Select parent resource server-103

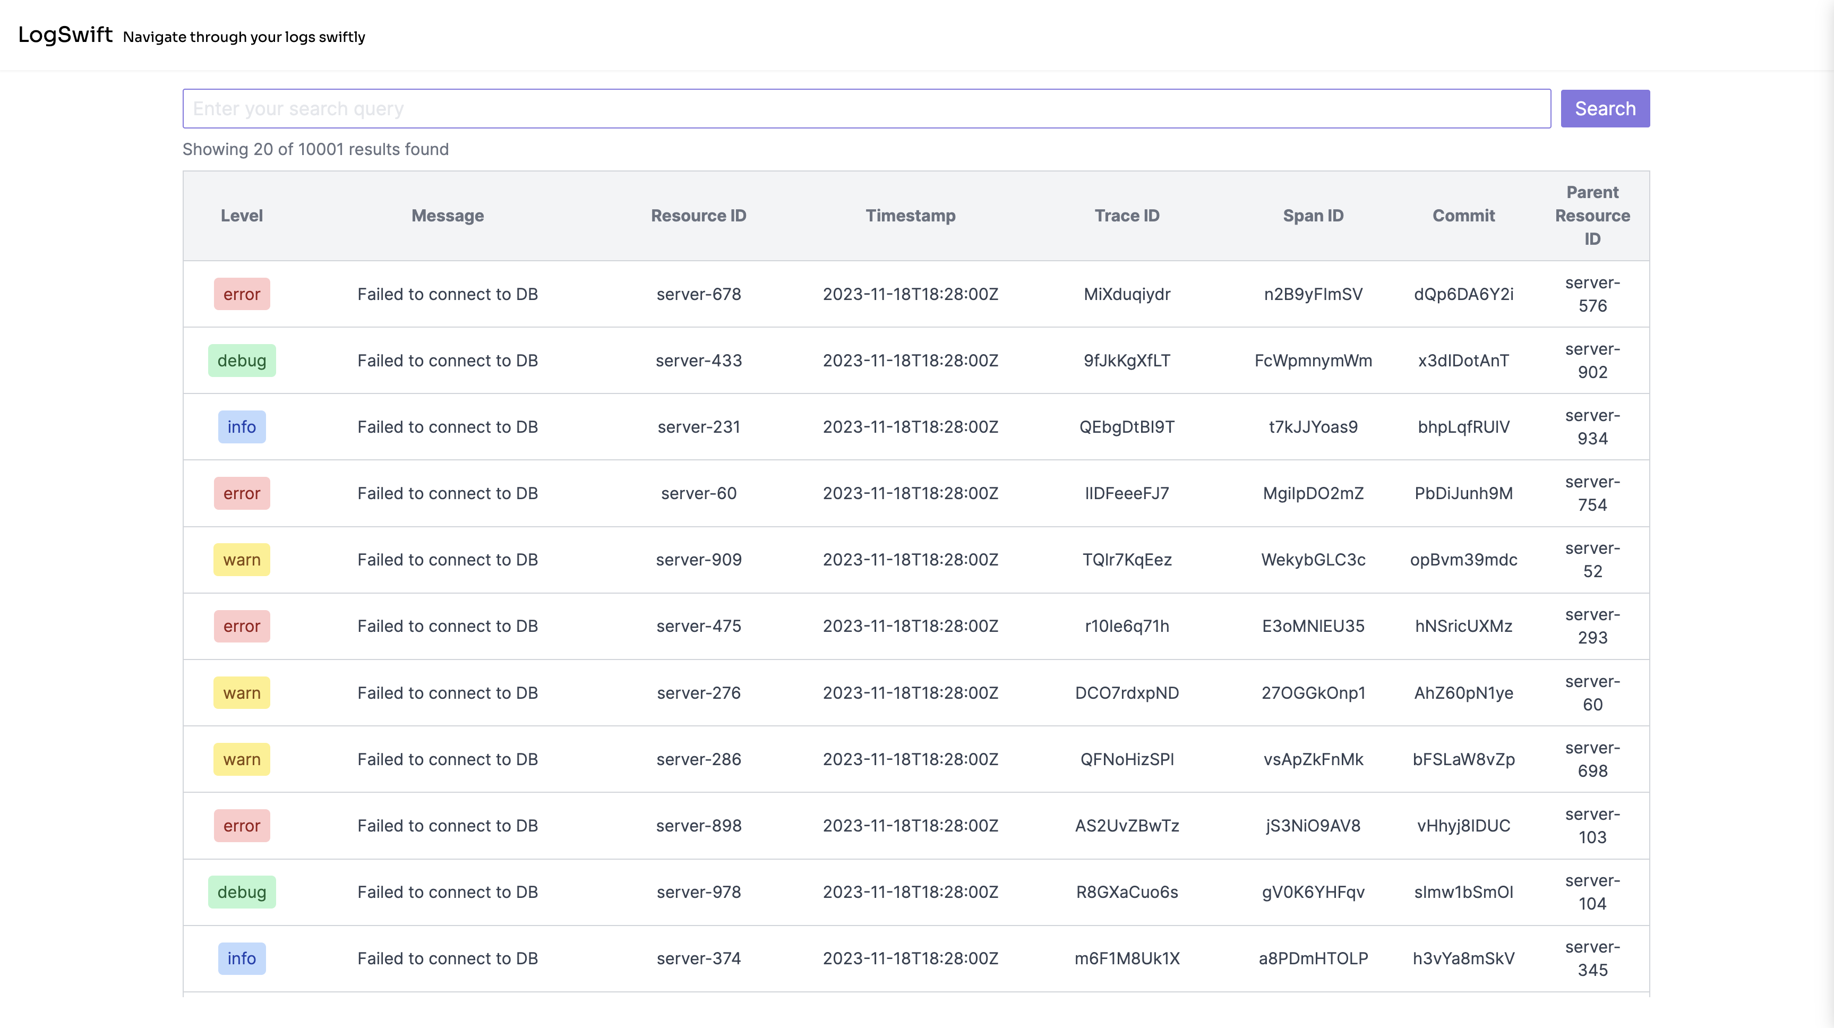point(1592,826)
